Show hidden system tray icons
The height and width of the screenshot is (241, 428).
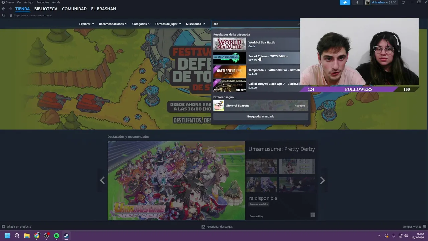click(379, 236)
